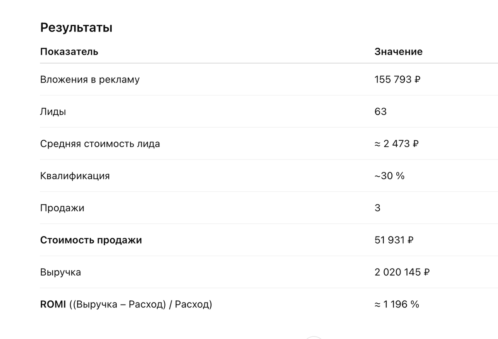Select the Значение column header

click(398, 52)
